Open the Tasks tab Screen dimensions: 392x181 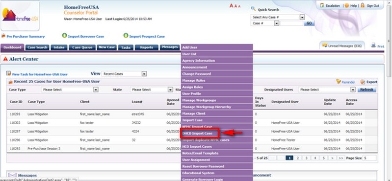click(x=126, y=47)
